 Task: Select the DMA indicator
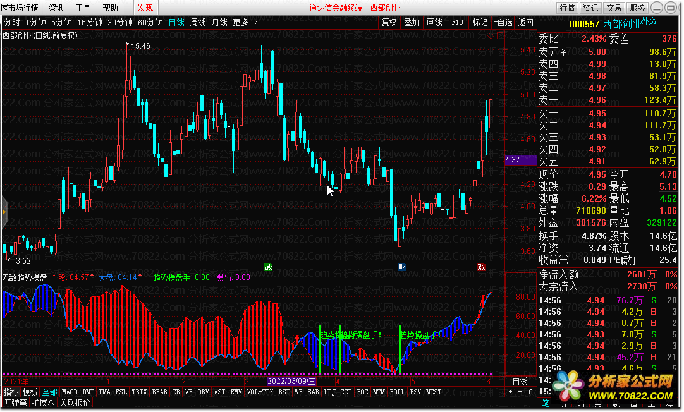[105, 392]
